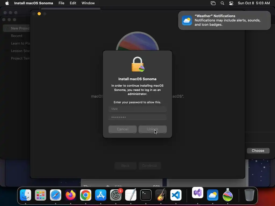Screen dimensions: 275x206
Task: Open Control Center in menu bar
Action: 231,3
